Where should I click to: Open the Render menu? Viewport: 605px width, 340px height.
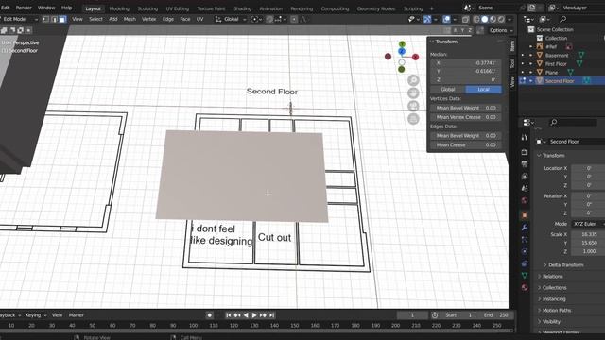pos(24,8)
